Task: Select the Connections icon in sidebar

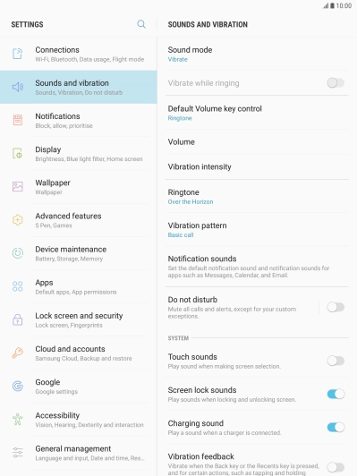Action: (18, 54)
